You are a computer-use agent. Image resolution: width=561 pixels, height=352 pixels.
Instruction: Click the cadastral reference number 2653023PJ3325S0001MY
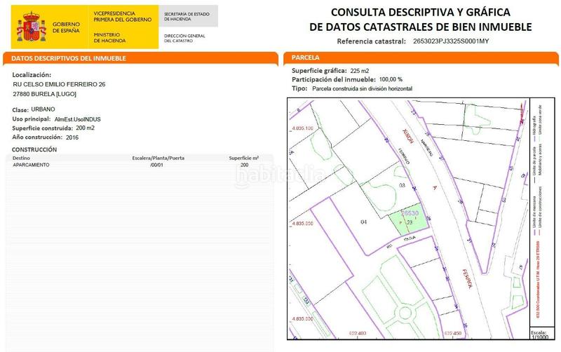pyautogui.click(x=453, y=41)
